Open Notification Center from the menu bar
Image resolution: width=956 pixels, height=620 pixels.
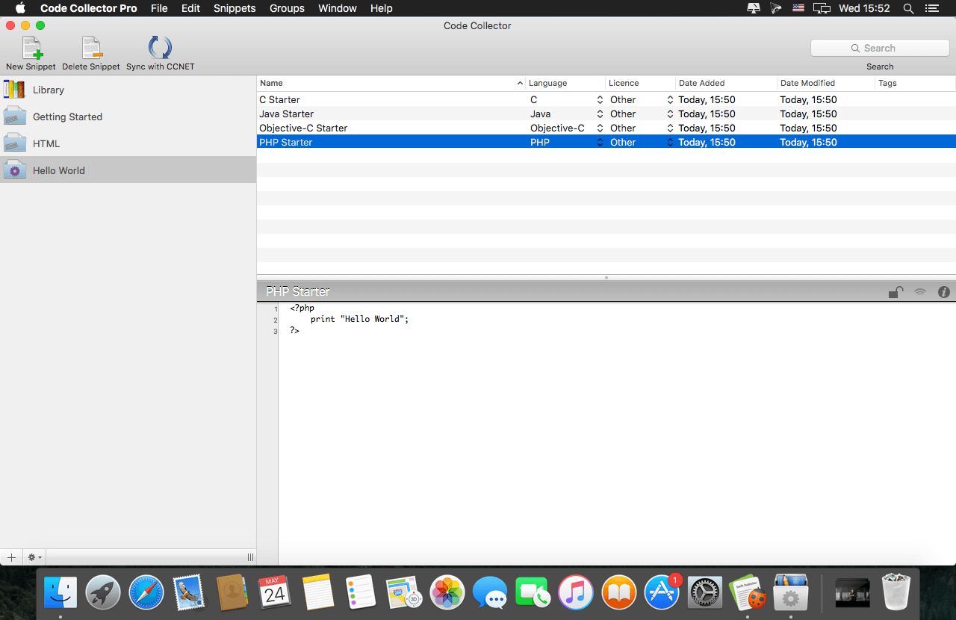[931, 8]
